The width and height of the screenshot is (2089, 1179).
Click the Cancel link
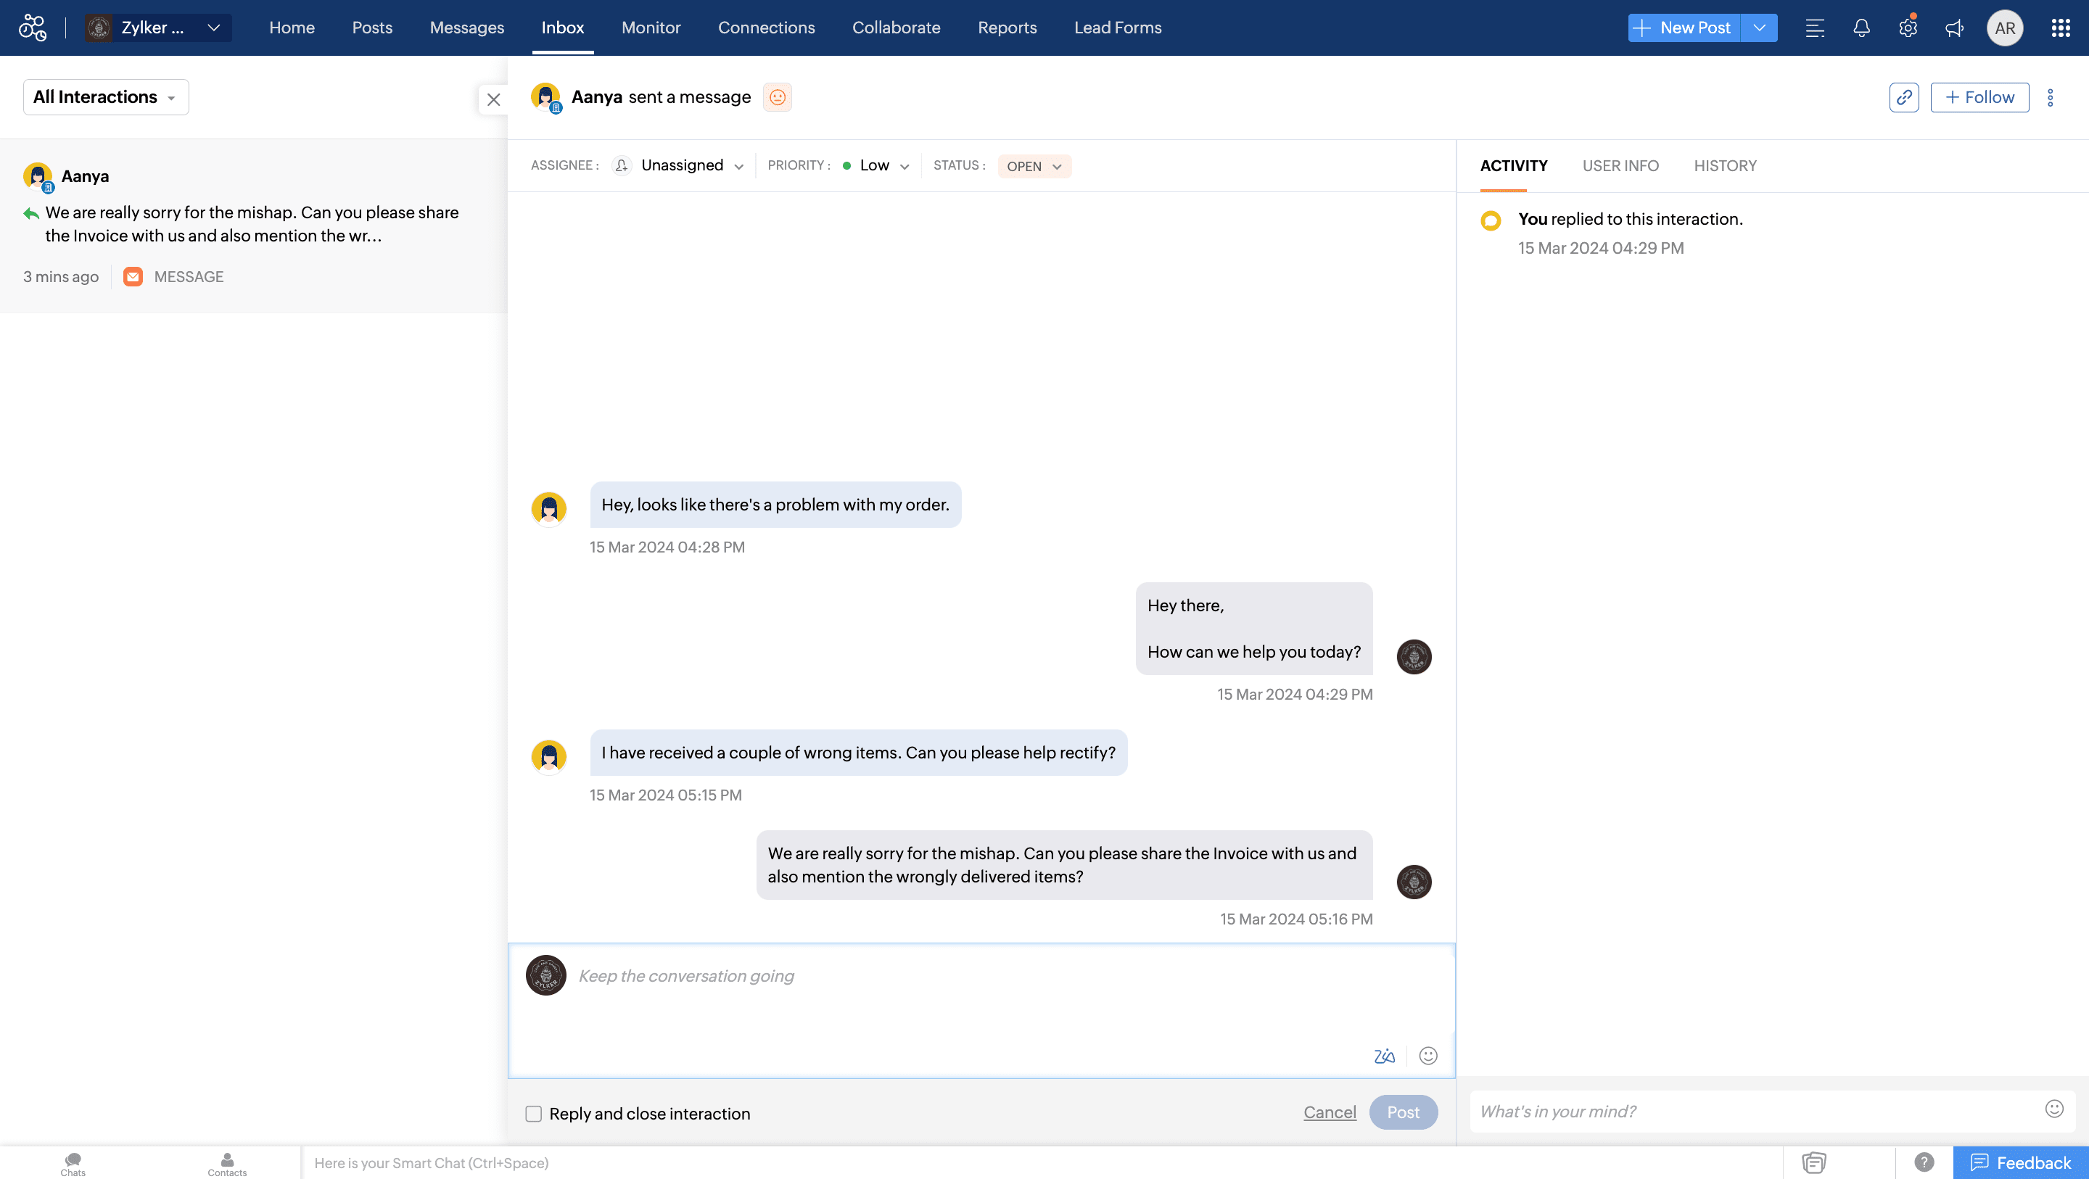(1329, 1112)
